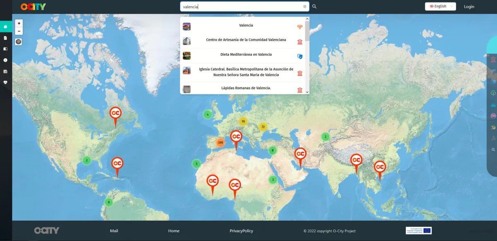The height and width of the screenshot is (241, 497).
Task: Click the European Union co-funded badge
Action: [419, 230]
